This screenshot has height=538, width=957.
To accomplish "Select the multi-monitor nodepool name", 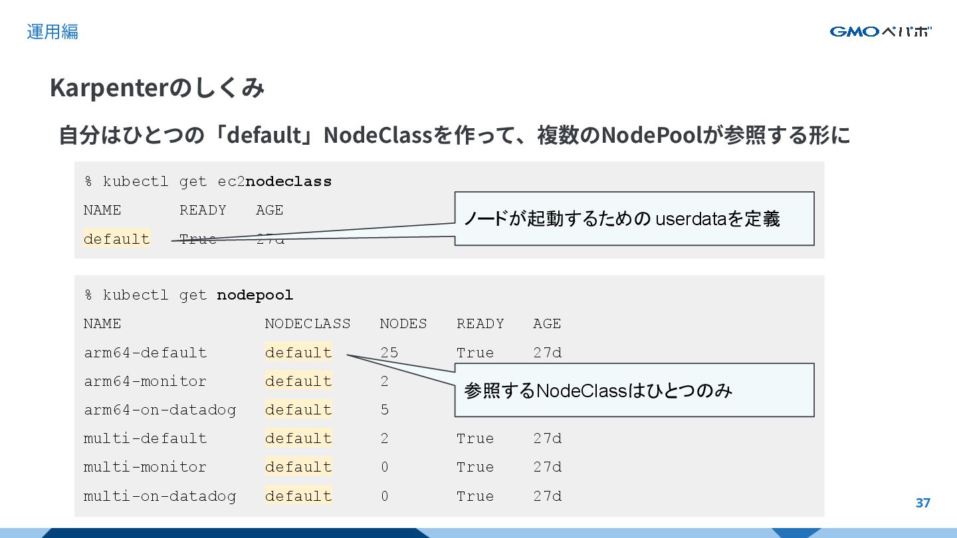I will (145, 467).
